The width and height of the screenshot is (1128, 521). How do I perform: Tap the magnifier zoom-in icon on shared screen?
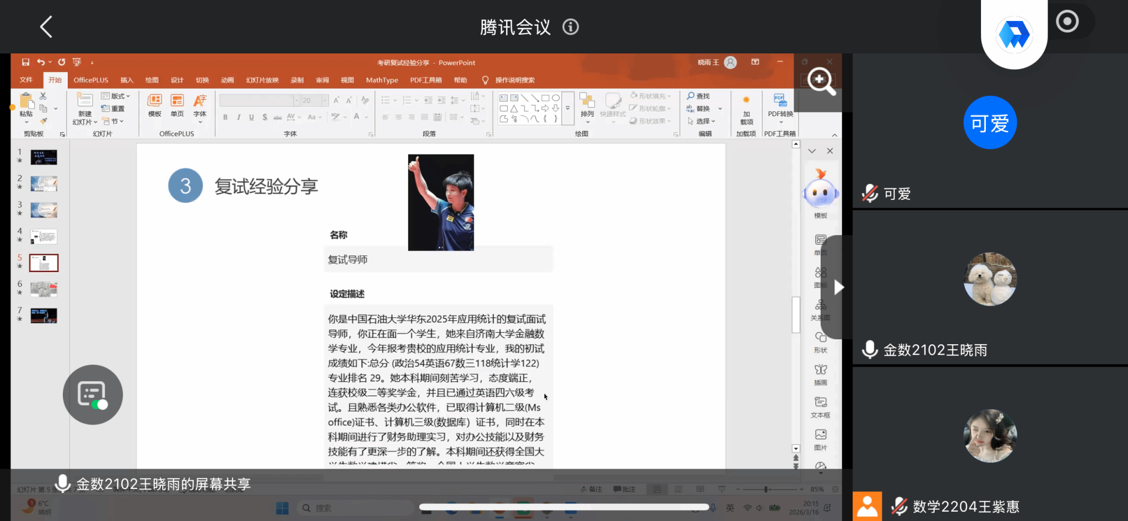pos(821,81)
